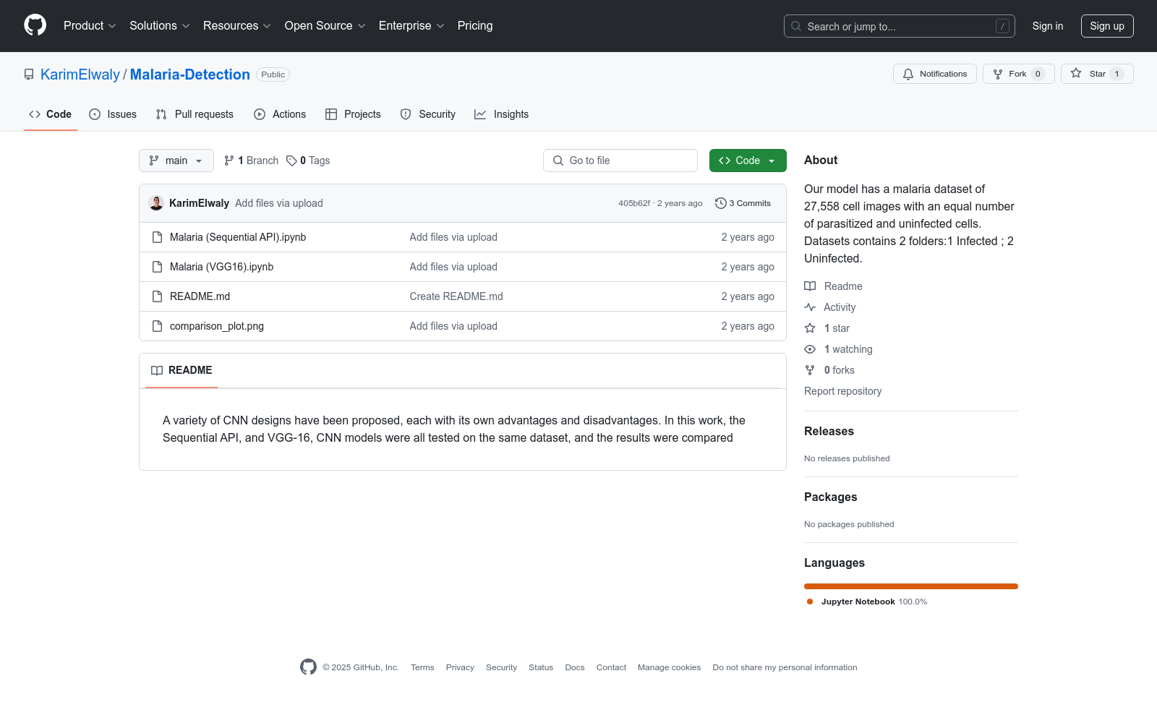Image resolution: width=1157 pixels, height=723 pixels.
Task: Click the Sign in link
Action: click(1048, 26)
